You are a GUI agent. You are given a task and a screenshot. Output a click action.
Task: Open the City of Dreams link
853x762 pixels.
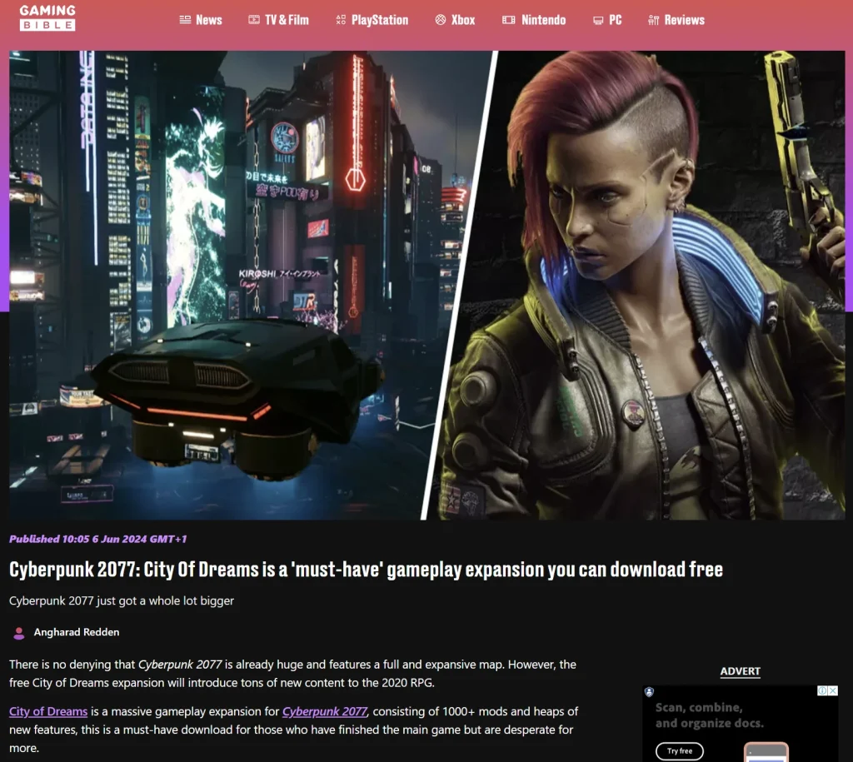pyautogui.click(x=48, y=711)
